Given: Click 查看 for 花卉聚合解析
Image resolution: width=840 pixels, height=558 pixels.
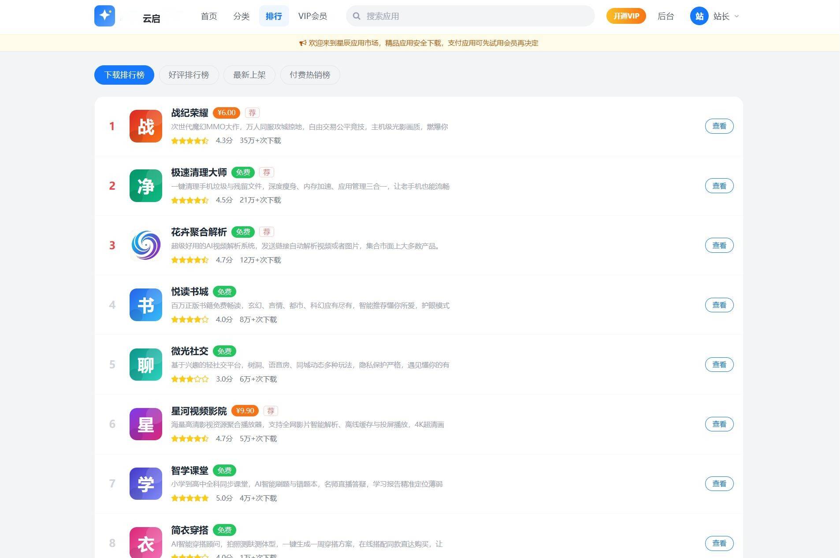Looking at the screenshot, I should tap(719, 245).
